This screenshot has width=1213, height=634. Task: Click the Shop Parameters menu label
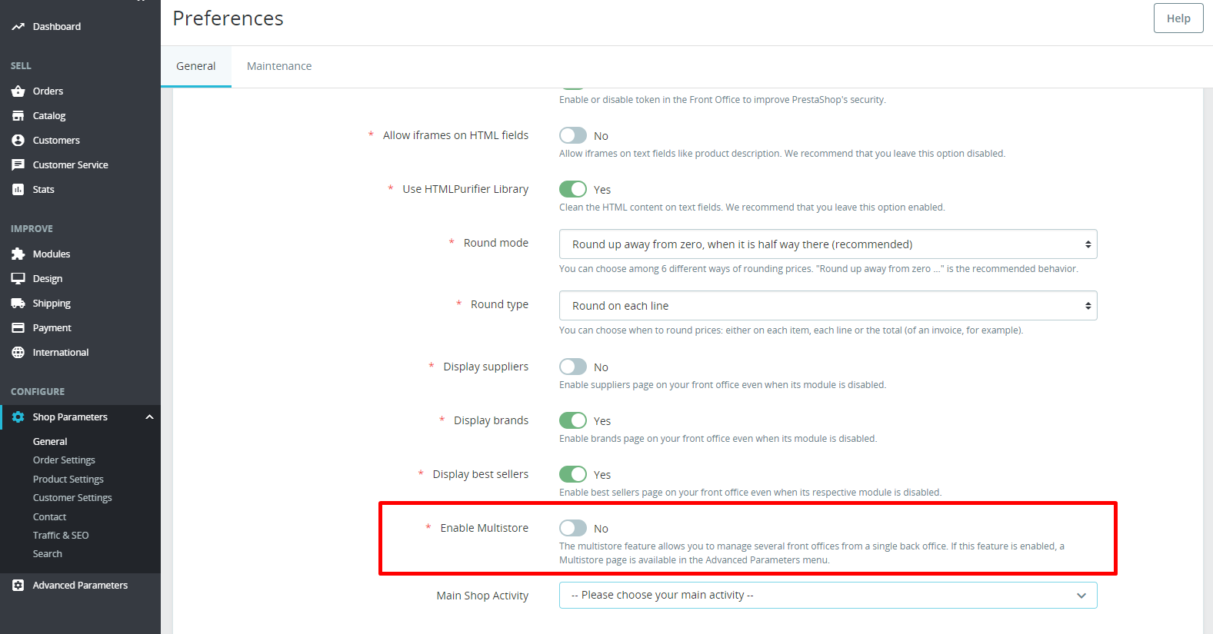tap(70, 417)
